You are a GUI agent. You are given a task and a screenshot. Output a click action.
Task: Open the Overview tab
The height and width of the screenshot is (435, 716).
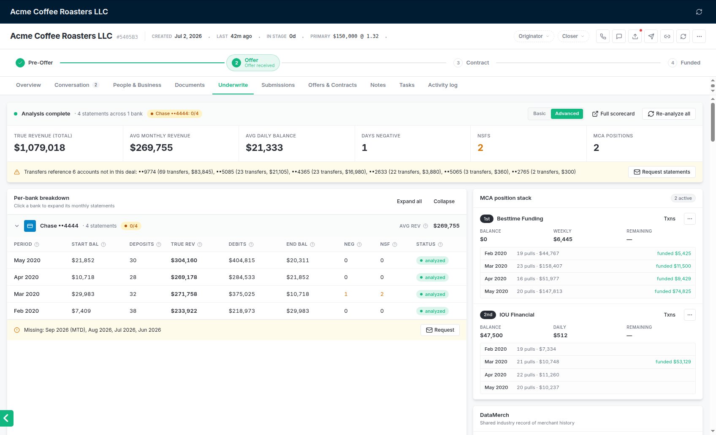(28, 85)
